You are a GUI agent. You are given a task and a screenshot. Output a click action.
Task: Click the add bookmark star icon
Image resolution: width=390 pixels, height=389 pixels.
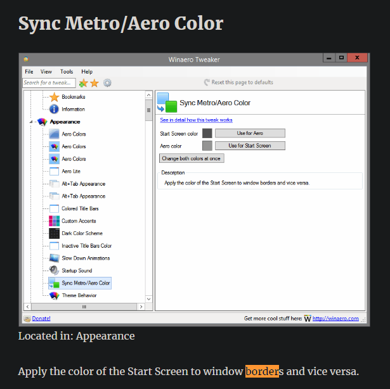pyautogui.click(x=83, y=83)
